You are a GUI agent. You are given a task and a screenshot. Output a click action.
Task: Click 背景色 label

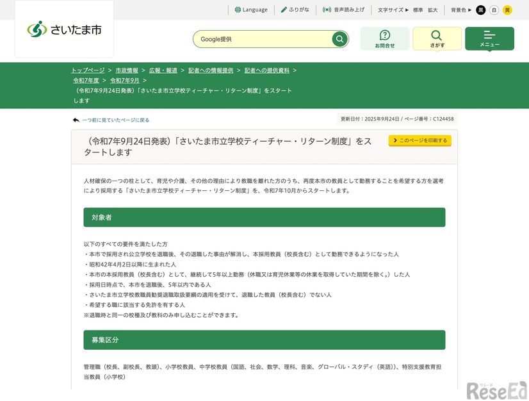459,10
